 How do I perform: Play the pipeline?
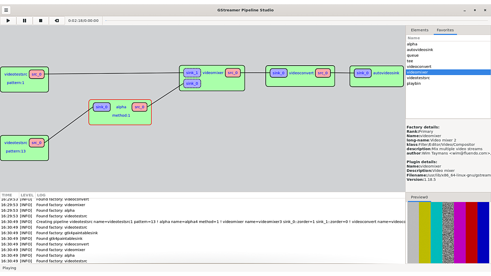[8, 21]
